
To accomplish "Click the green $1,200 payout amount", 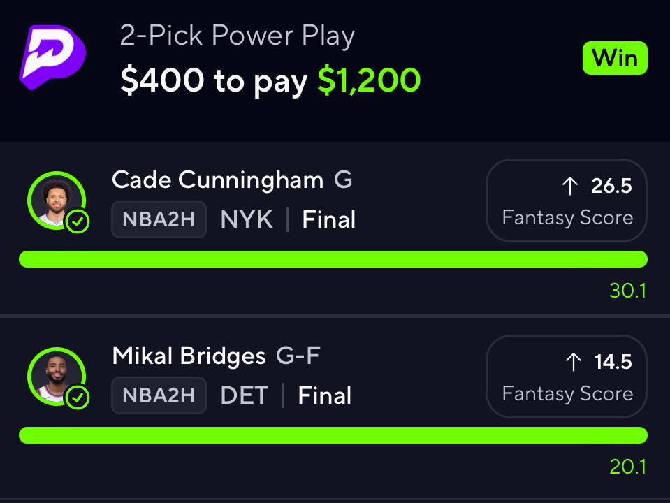I will click(x=369, y=82).
